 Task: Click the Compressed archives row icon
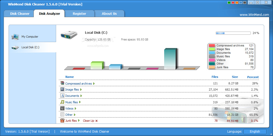pyautogui.click(x=62, y=83)
